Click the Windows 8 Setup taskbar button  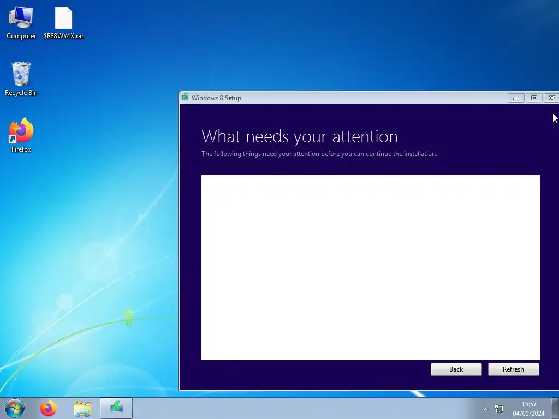point(116,408)
